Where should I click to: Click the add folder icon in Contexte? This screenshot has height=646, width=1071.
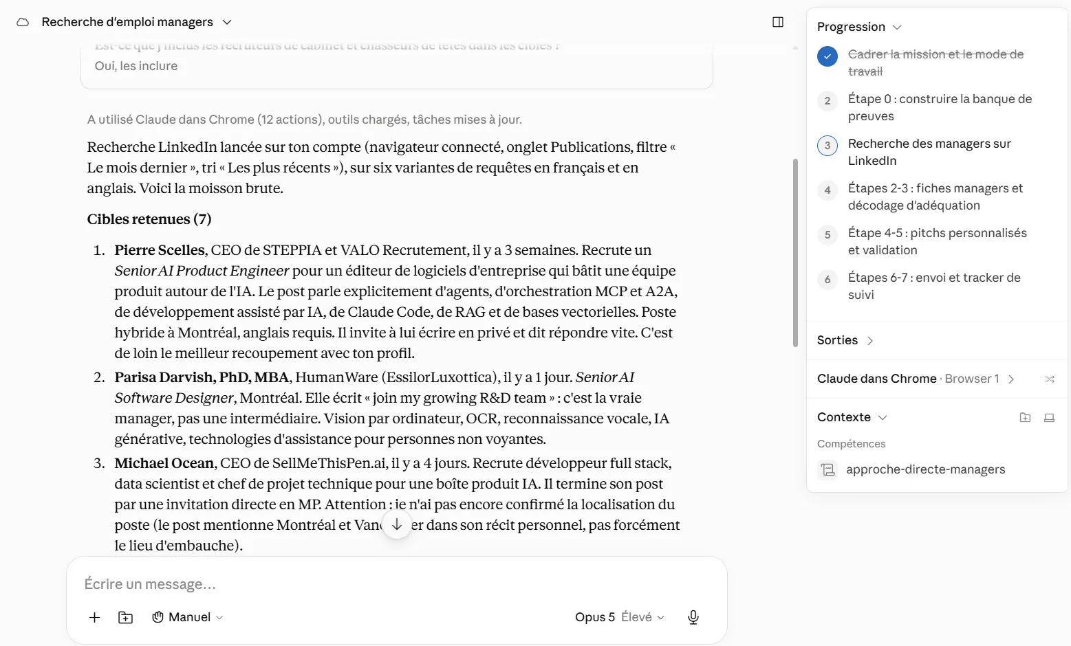[x=1025, y=417]
